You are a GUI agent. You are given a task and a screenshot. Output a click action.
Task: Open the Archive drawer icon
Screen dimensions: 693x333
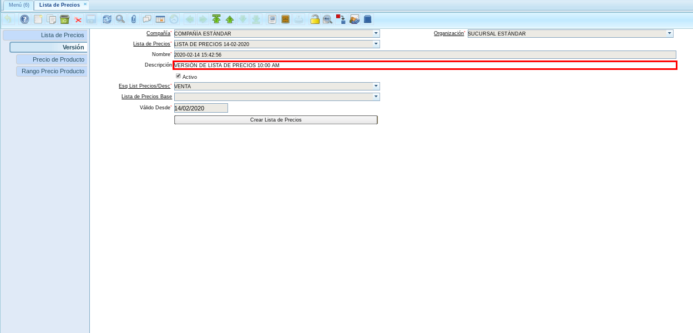[x=285, y=19]
